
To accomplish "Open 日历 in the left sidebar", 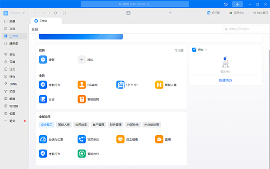I will pos(12,69).
